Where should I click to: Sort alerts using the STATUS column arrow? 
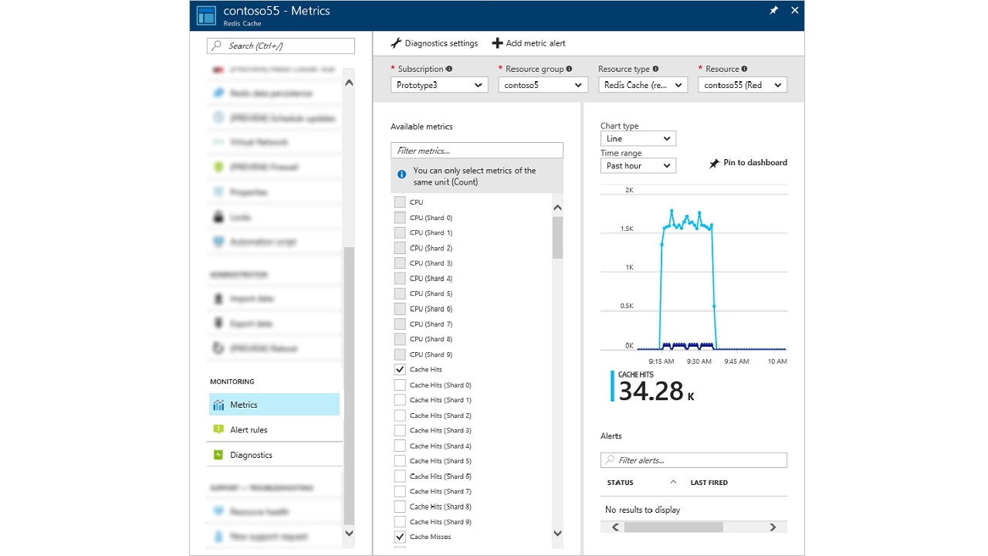[x=673, y=482]
